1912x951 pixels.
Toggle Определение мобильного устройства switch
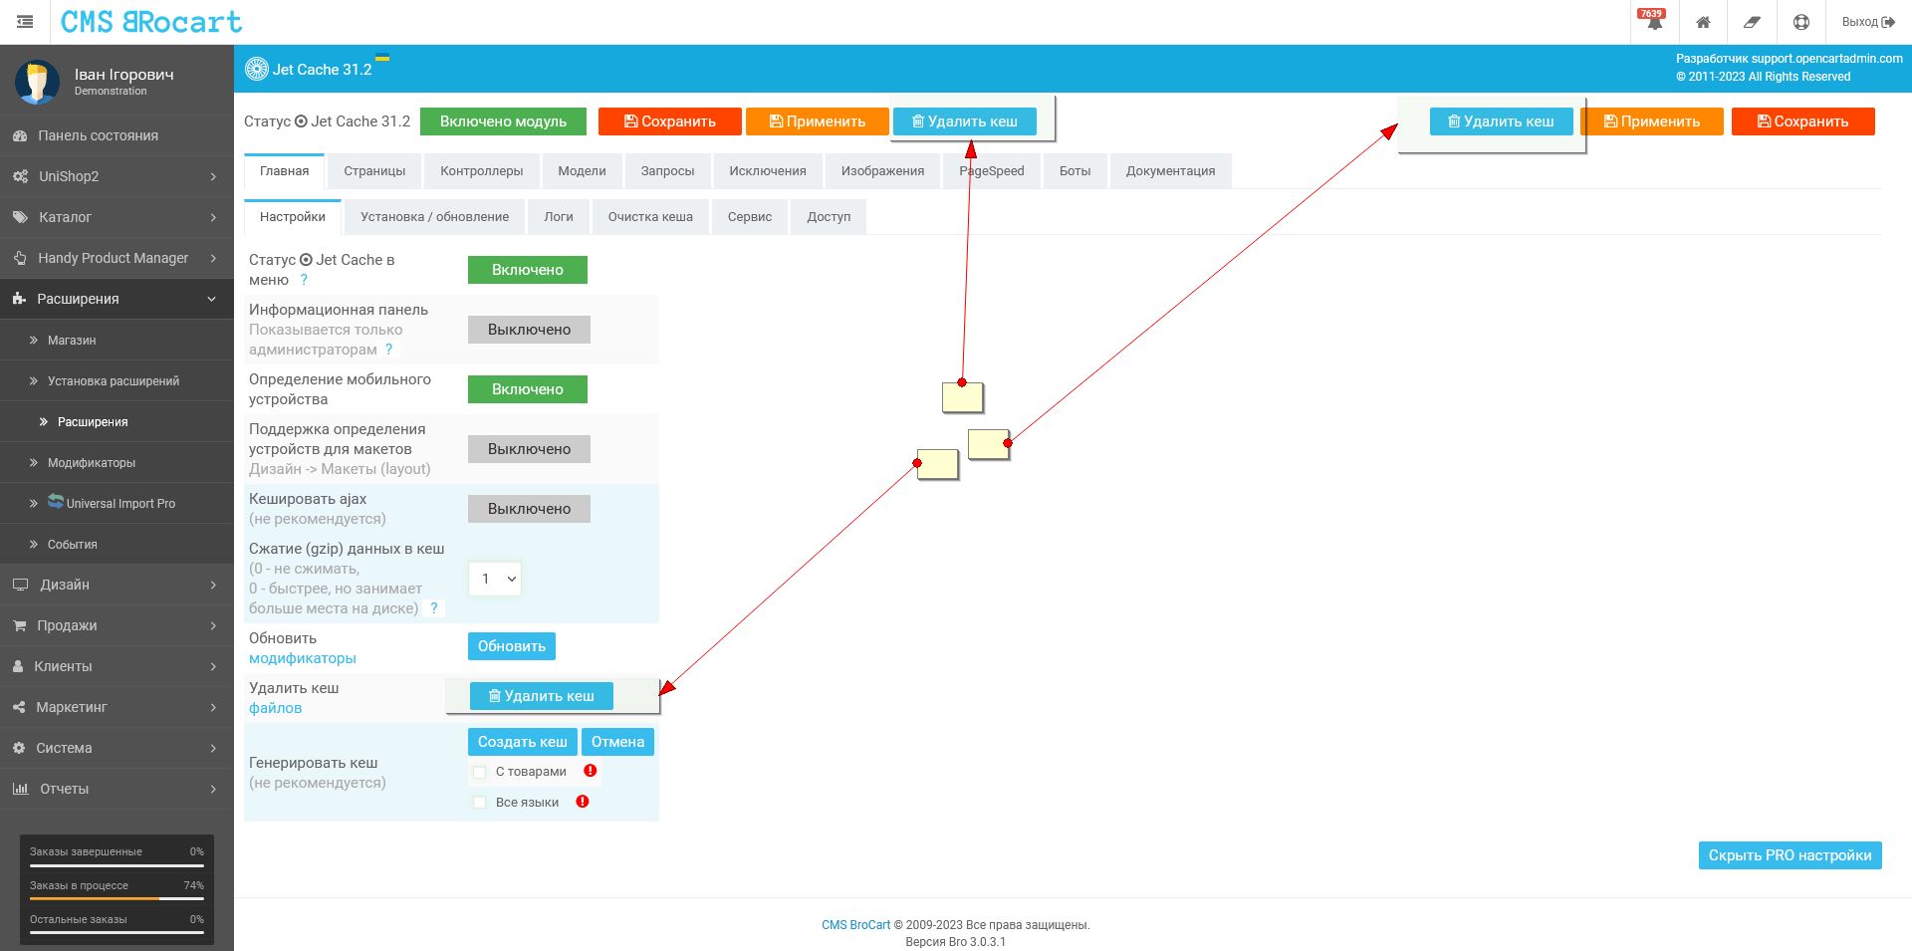[528, 389]
